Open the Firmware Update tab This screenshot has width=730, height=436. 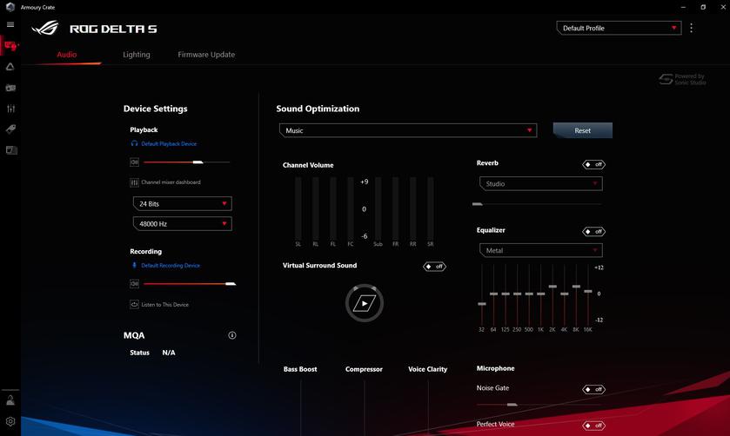point(206,55)
